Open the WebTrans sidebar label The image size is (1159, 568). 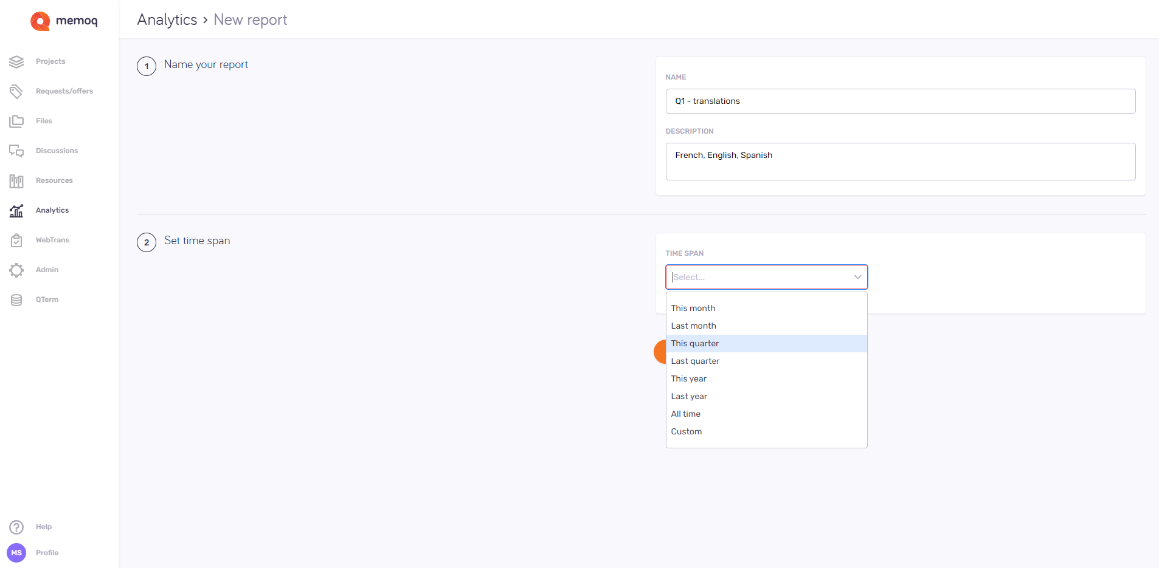click(x=52, y=240)
